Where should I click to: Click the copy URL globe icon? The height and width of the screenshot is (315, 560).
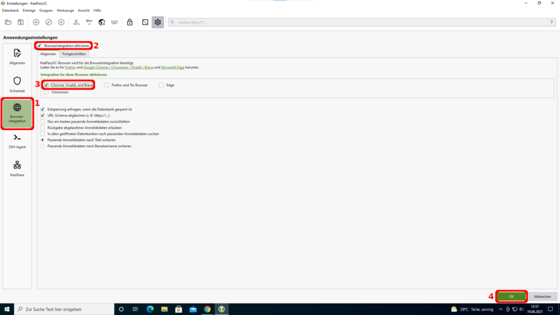(x=102, y=22)
